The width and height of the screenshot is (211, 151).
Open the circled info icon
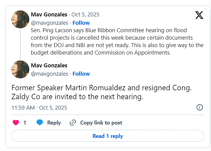click(x=200, y=108)
